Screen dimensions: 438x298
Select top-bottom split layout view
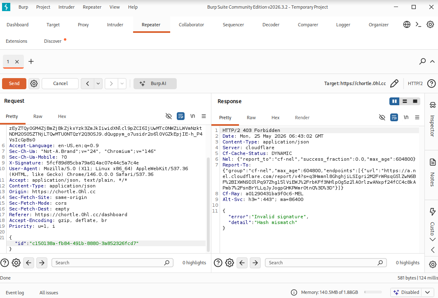(405, 101)
